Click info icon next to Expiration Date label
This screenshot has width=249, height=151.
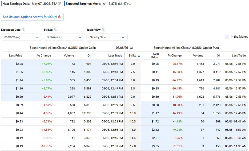pyautogui.click(x=24, y=29)
